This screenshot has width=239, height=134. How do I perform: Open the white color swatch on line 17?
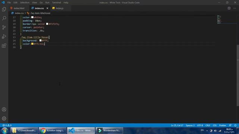pos(32,17)
